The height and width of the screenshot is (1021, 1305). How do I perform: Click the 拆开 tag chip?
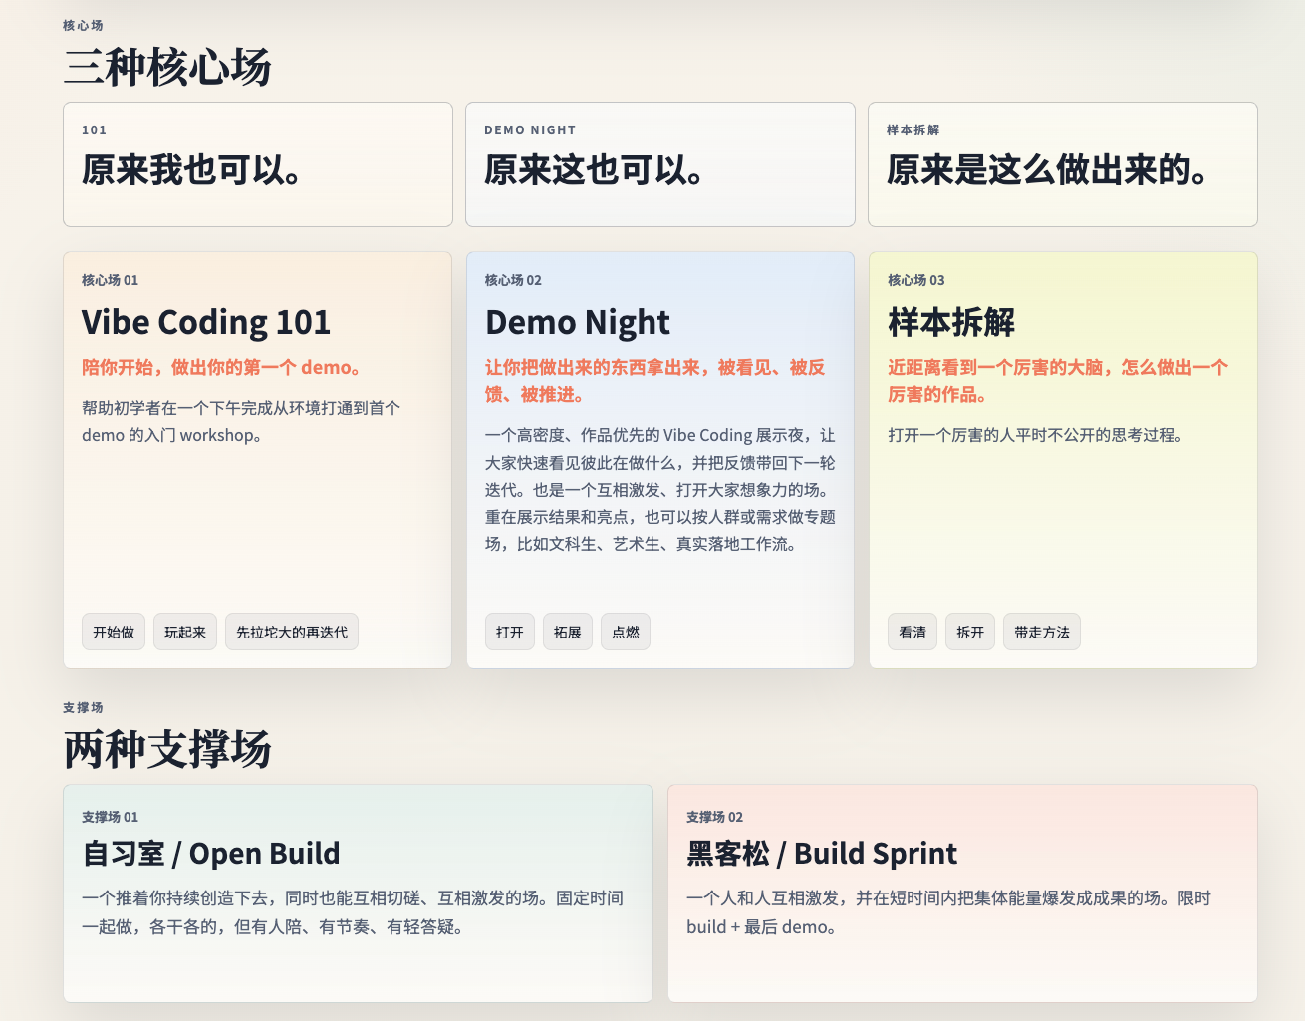pos(970,633)
